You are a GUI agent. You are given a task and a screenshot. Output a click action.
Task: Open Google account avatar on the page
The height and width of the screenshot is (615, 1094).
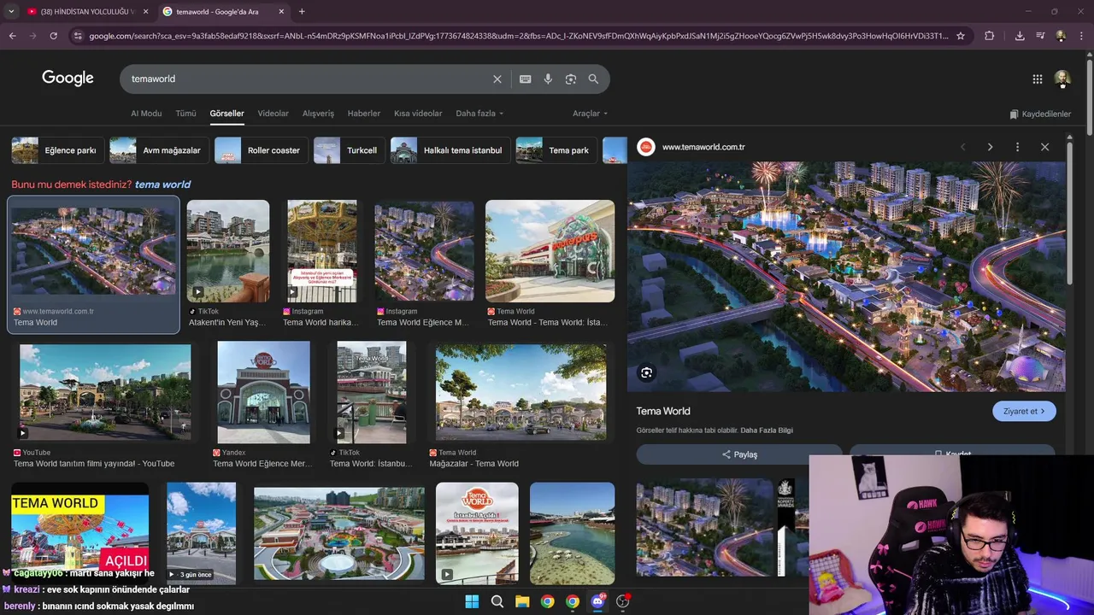1062,79
